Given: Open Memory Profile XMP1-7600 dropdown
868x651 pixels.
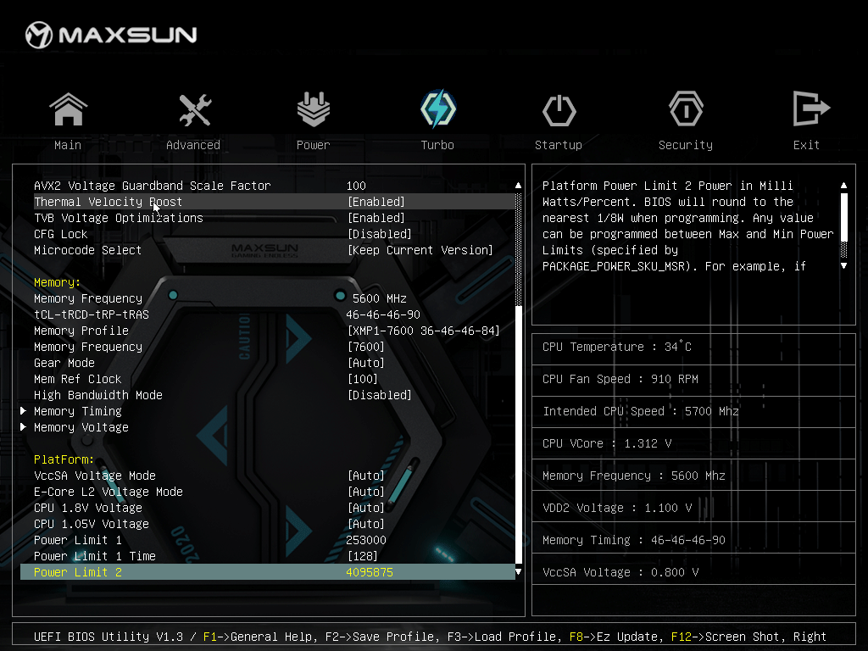Looking at the screenshot, I should (424, 331).
